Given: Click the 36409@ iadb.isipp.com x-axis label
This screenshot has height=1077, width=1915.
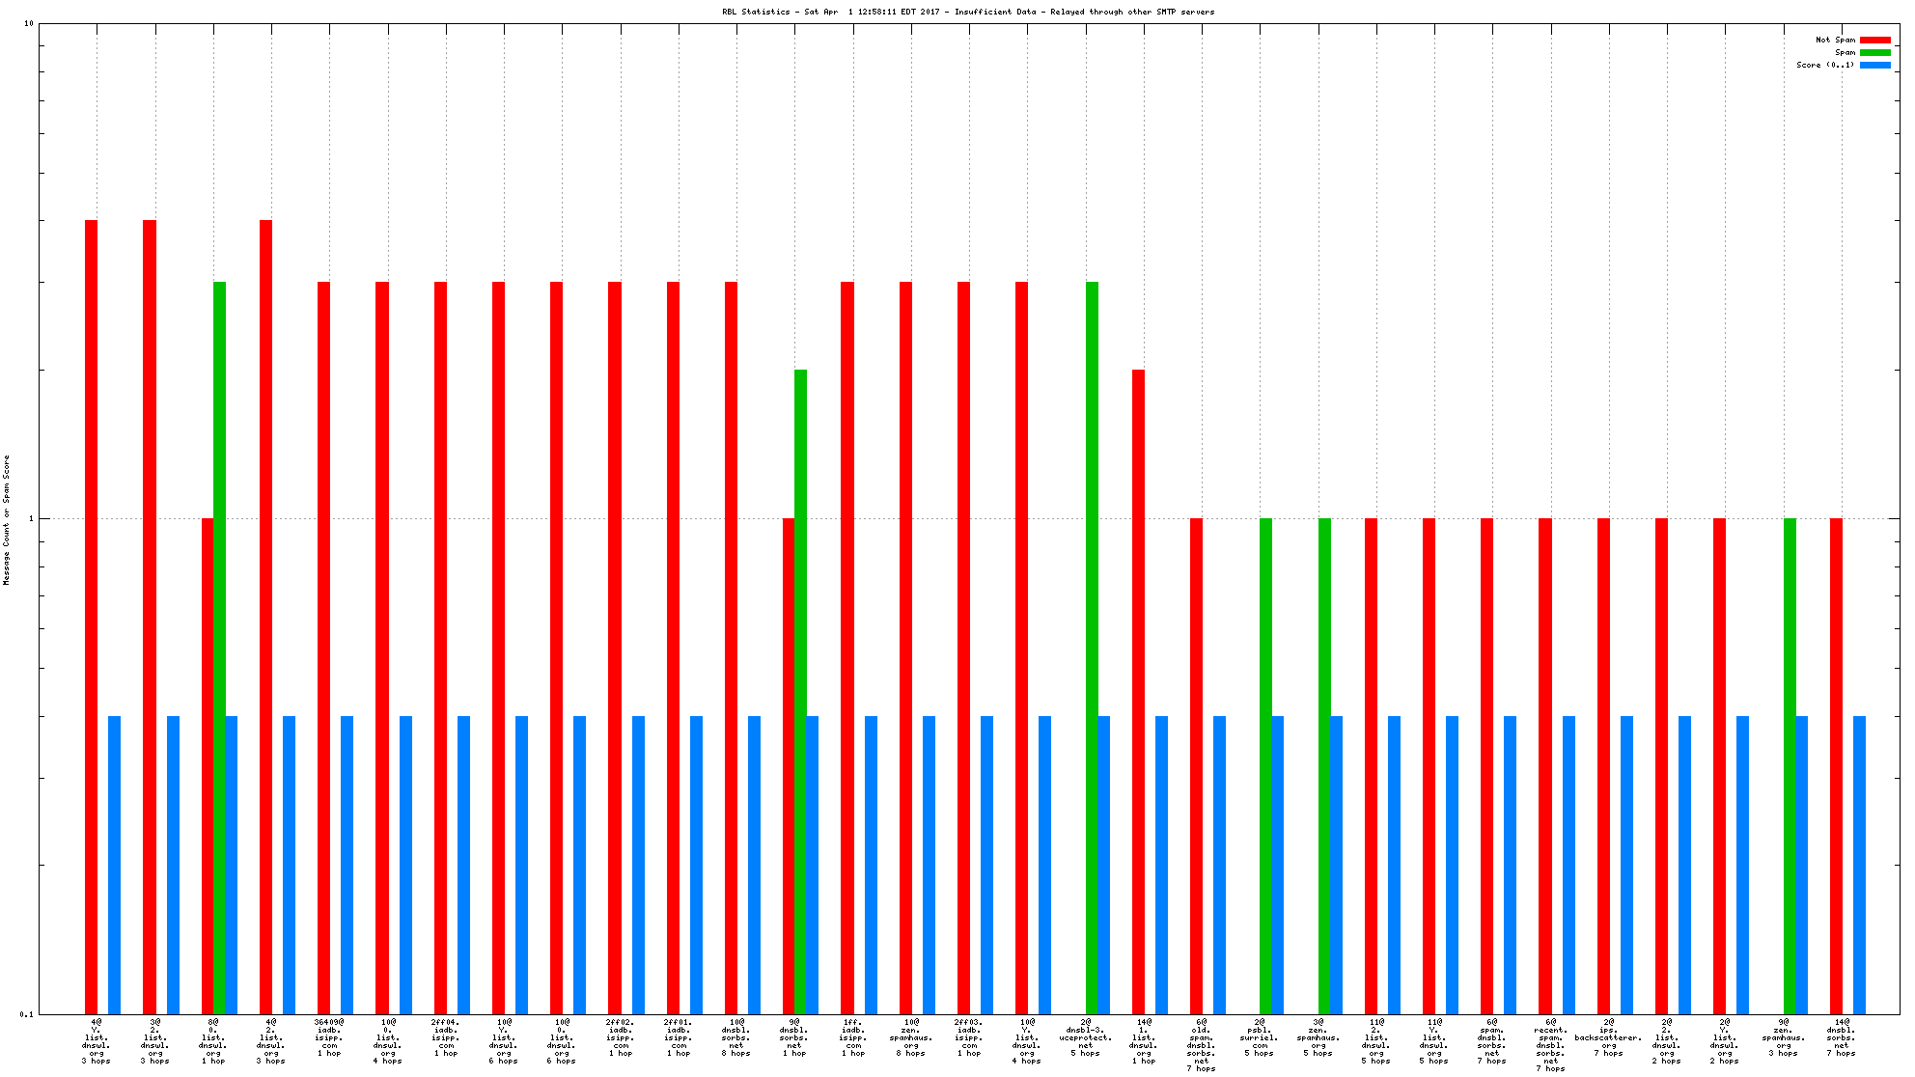Looking at the screenshot, I should [329, 1037].
